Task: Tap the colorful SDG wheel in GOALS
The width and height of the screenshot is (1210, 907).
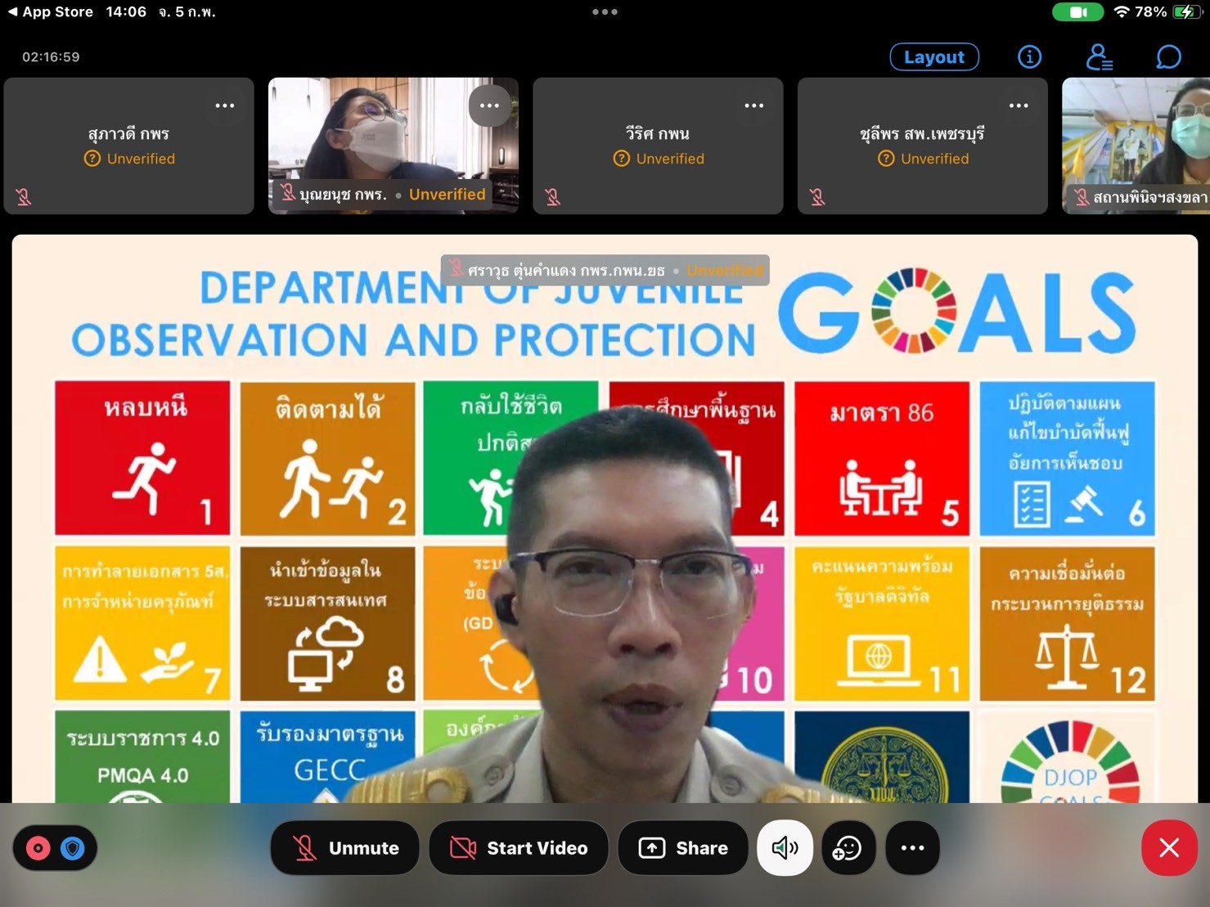Action: (x=914, y=311)
